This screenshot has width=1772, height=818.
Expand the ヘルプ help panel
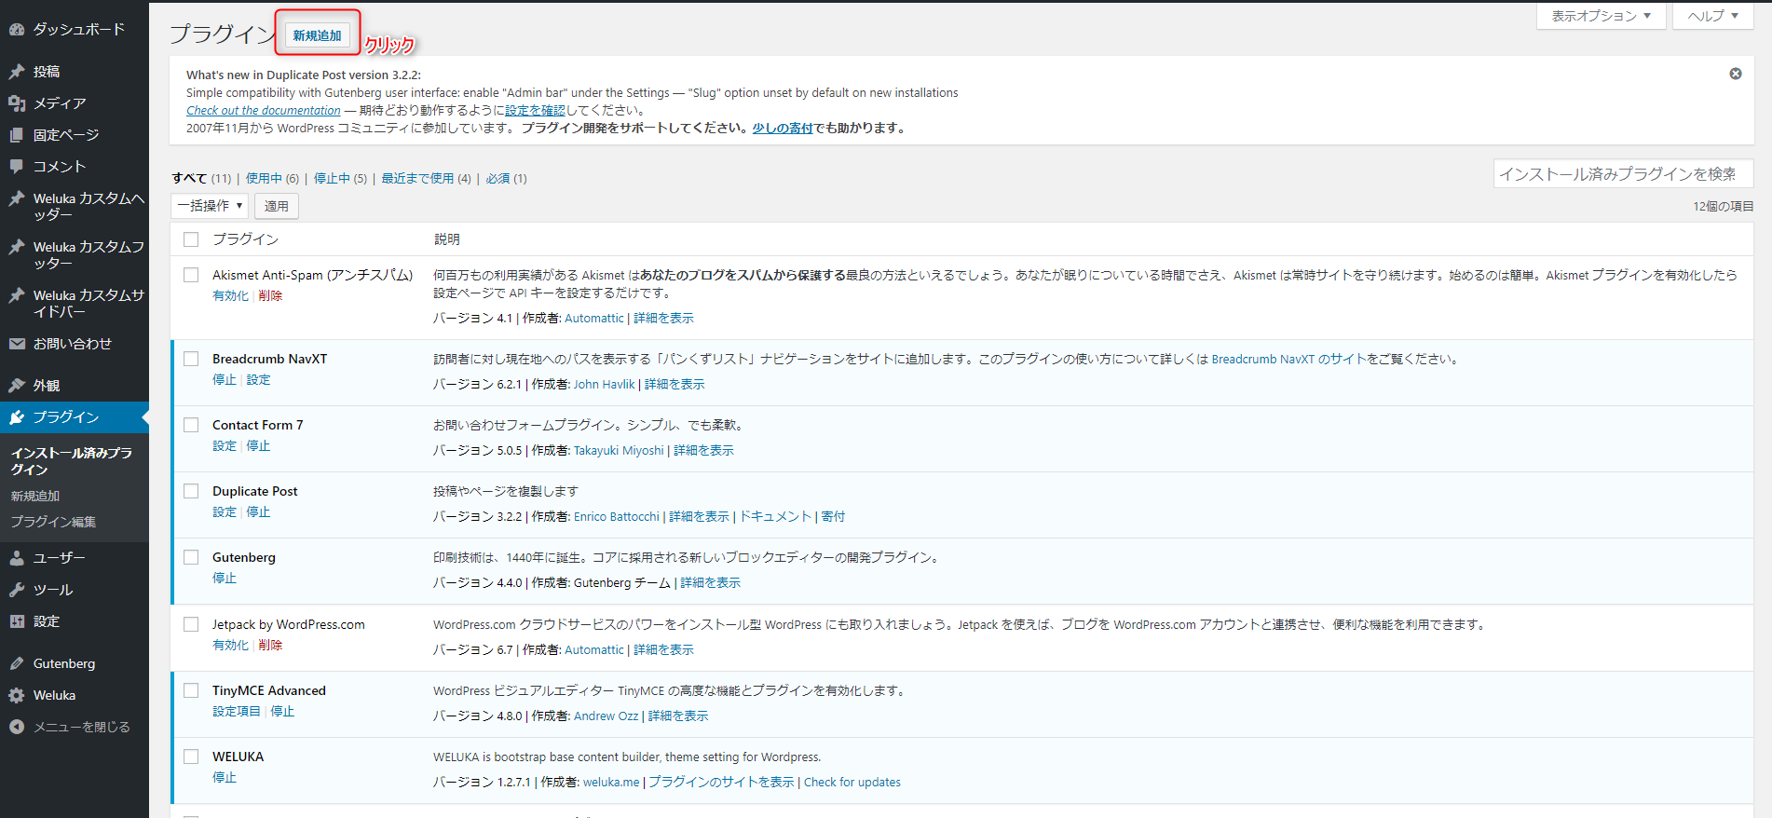tap(1713, 16)
